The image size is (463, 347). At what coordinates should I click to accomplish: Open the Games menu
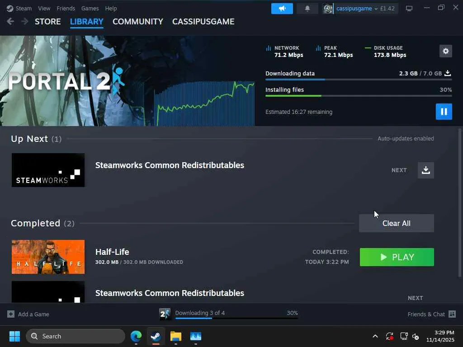coord(90,8)
